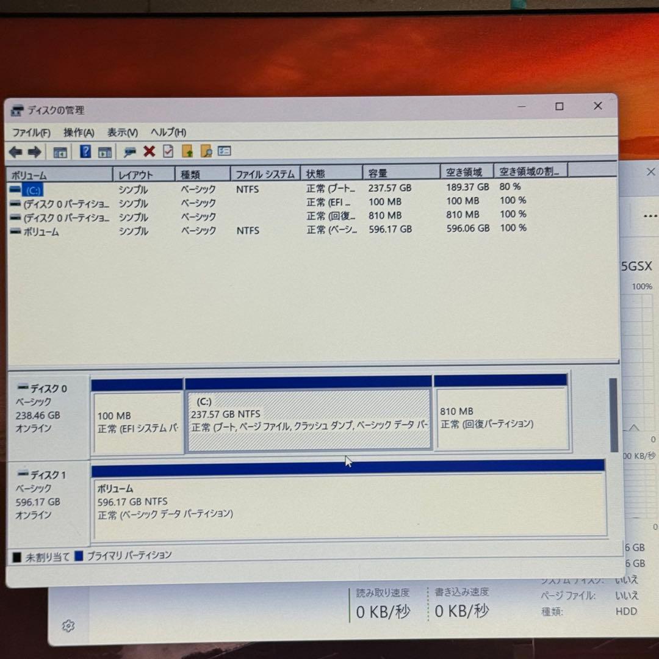Click the folder with magnifier icon
The height and width of the screenshot is (659, 659).
click(x=206, y=151)
